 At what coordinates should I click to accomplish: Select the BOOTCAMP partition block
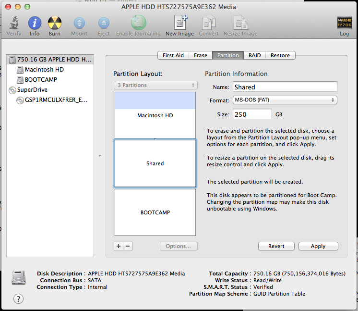tap(155, 212)
